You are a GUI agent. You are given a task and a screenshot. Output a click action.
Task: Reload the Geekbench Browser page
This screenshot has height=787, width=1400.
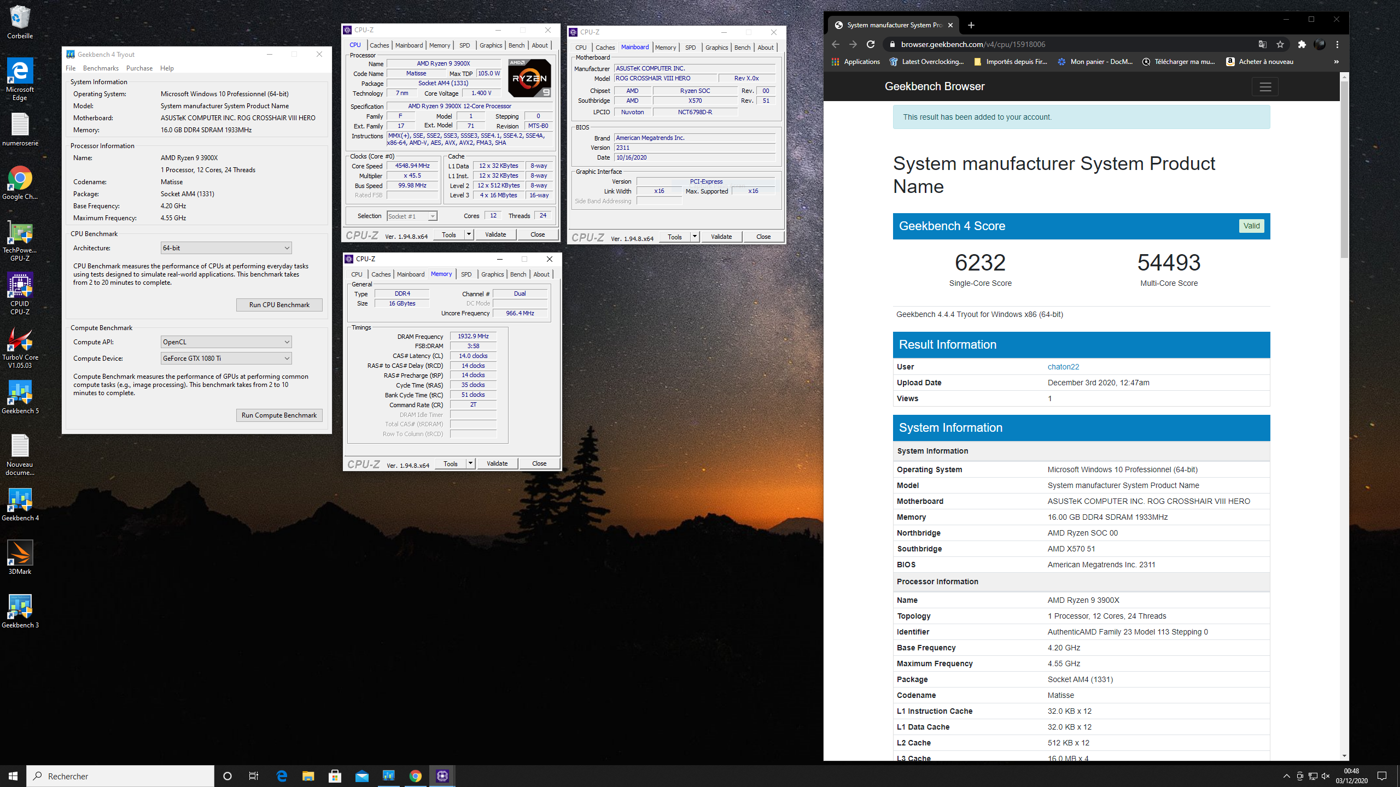(871, 44)
